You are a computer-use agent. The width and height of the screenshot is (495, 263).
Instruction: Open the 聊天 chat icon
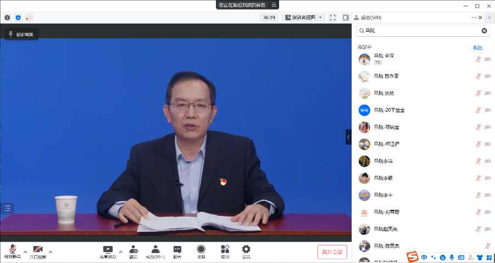pos(177,251)
